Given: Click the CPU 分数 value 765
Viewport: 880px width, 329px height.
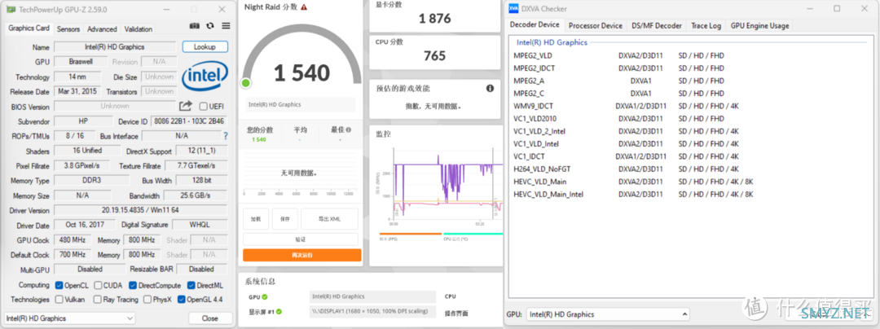Looking at the screenshot, I should [x=435, y=55].
